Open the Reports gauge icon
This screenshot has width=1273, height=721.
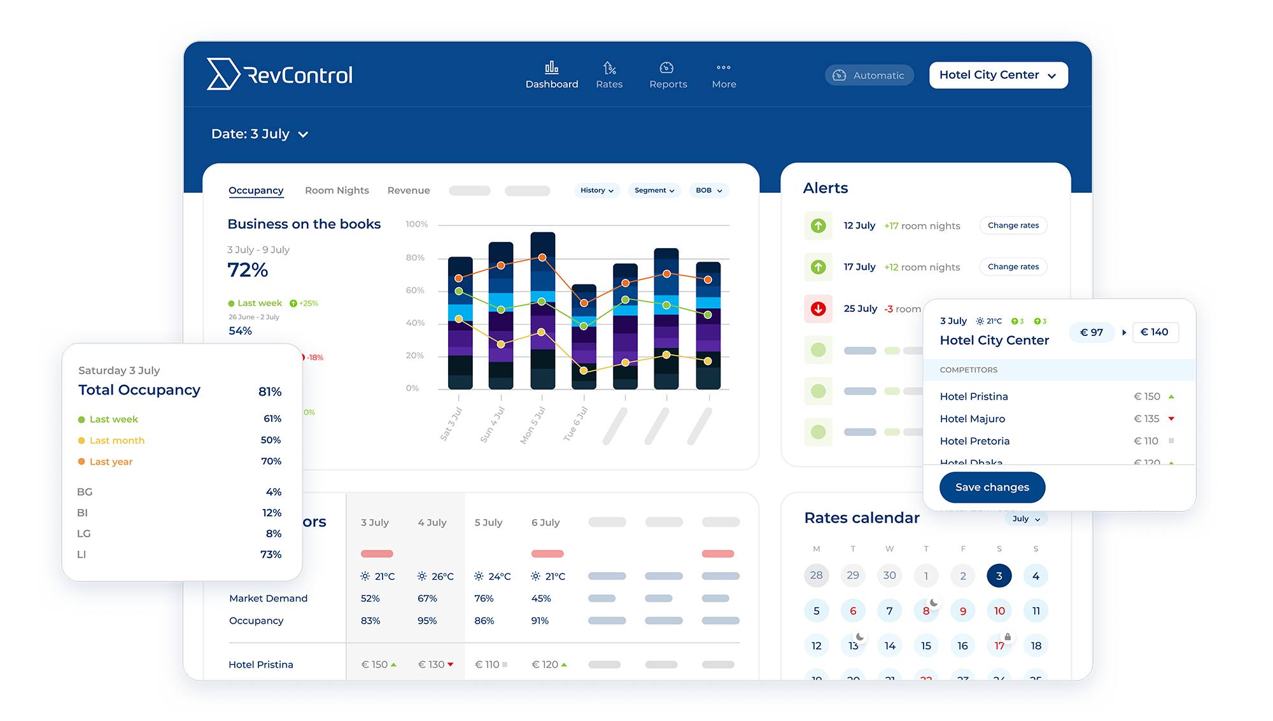[666, 67]
